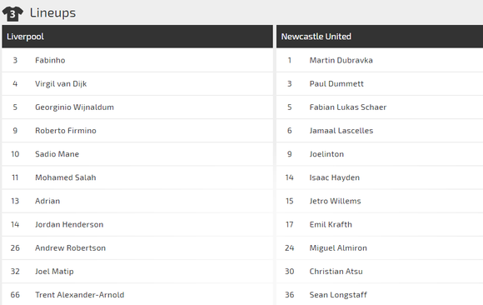Open Martin Dubravka player entry
The height and width of the screenshot is (305, 483).
[x=341, y=60]
